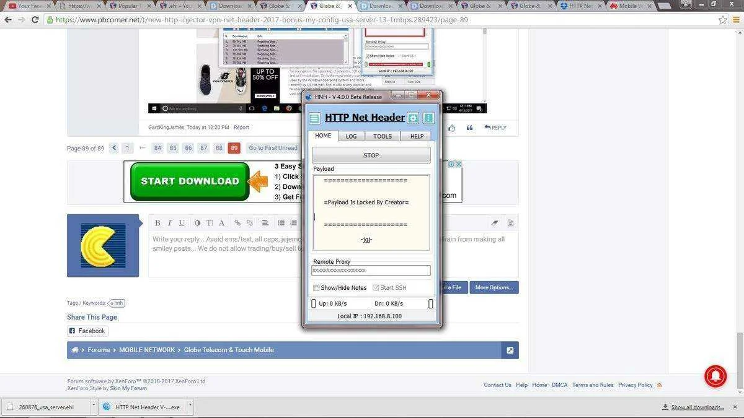The image size is (744, 418).
Task: Click the HNH three-dots options icon
Action: 428,118
